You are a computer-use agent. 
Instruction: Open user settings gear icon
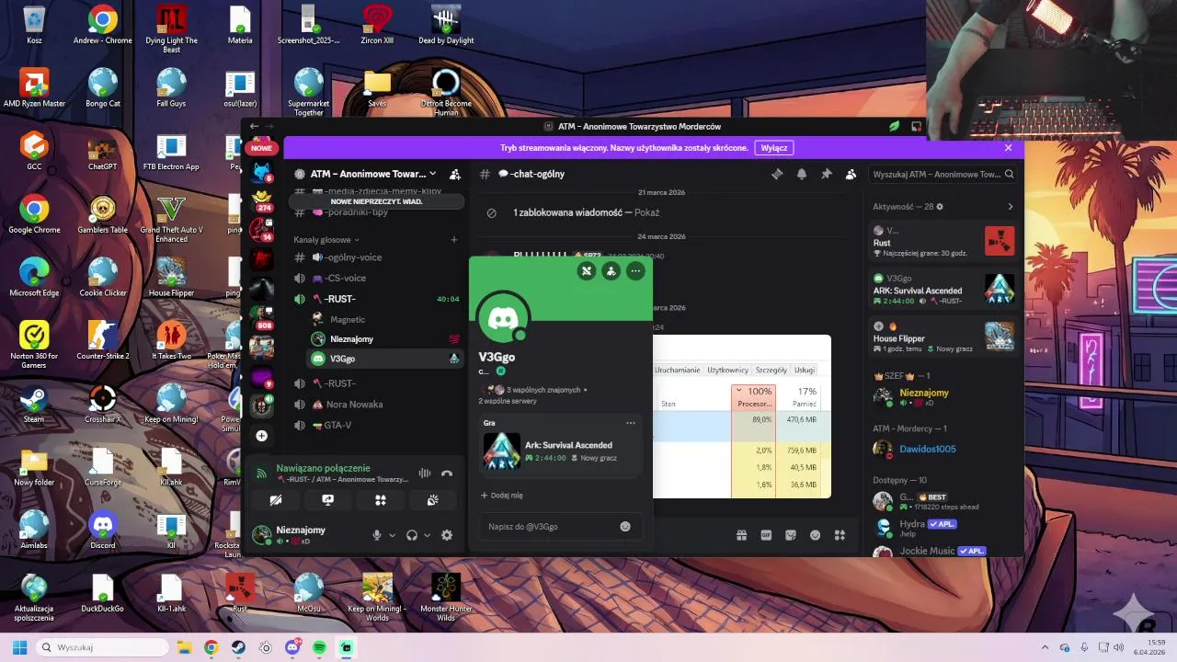coord(447,535)
